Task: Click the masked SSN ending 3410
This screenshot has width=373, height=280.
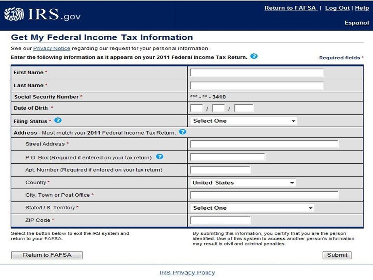Action: [x=208, y=97]
